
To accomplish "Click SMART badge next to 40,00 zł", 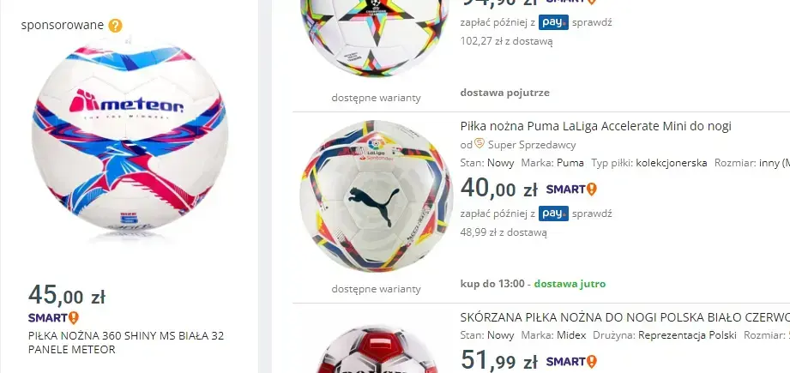I will (x=571, y=190).
